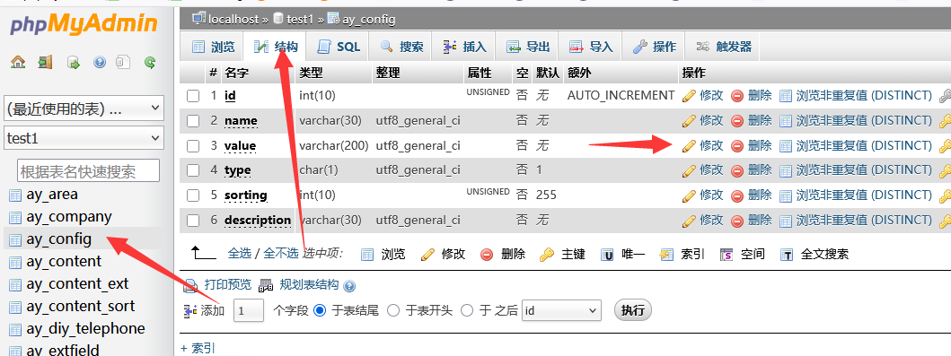Open the test1 database dropdown

pyautogui.click(x=84, y=138)
